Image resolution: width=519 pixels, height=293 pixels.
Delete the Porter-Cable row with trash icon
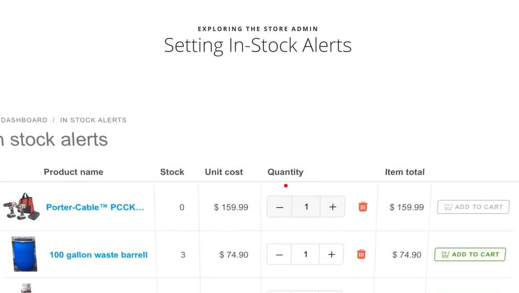(x=363, y=206)
